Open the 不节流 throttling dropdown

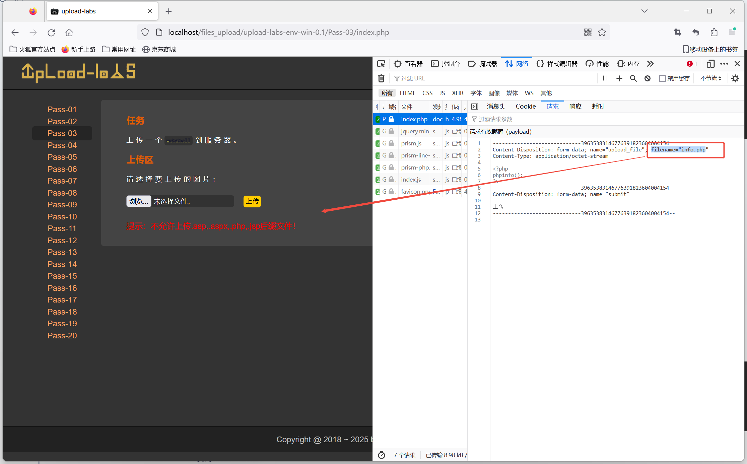pos(710,78)
